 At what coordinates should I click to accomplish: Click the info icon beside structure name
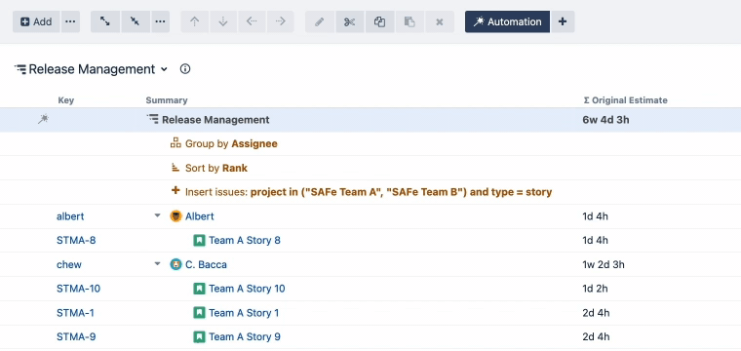[185, 69]
